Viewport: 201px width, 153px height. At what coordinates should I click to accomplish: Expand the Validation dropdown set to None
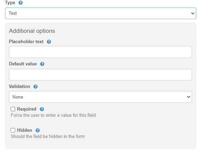click(100, 97)
